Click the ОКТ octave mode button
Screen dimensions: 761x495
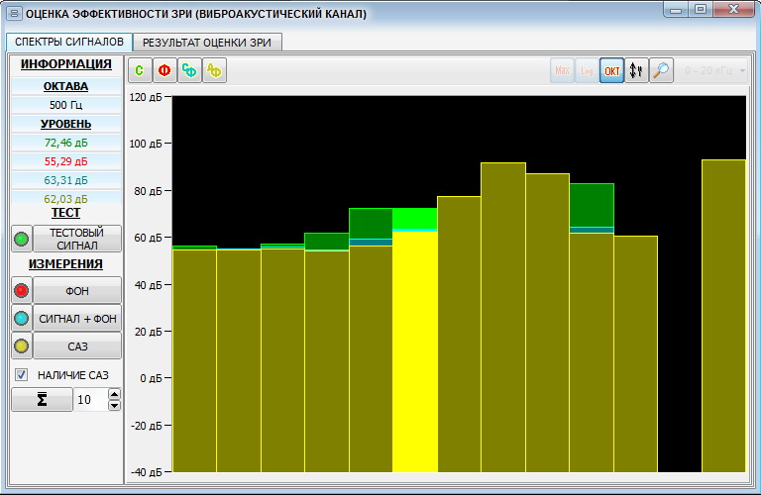612,71
